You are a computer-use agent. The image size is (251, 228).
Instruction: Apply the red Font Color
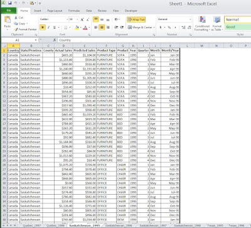(x=85, y=28)
